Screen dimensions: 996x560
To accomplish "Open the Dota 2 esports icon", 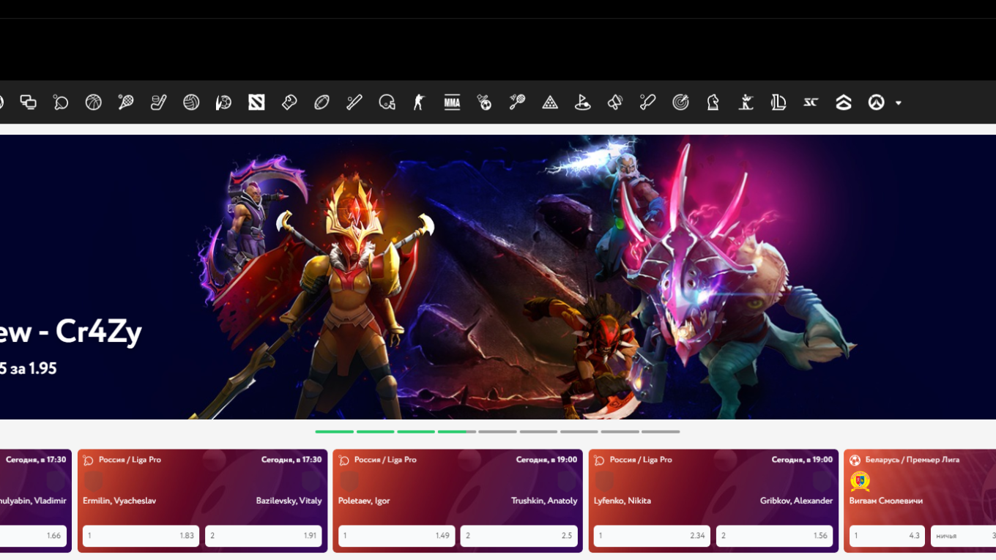I will pos(256,102).
